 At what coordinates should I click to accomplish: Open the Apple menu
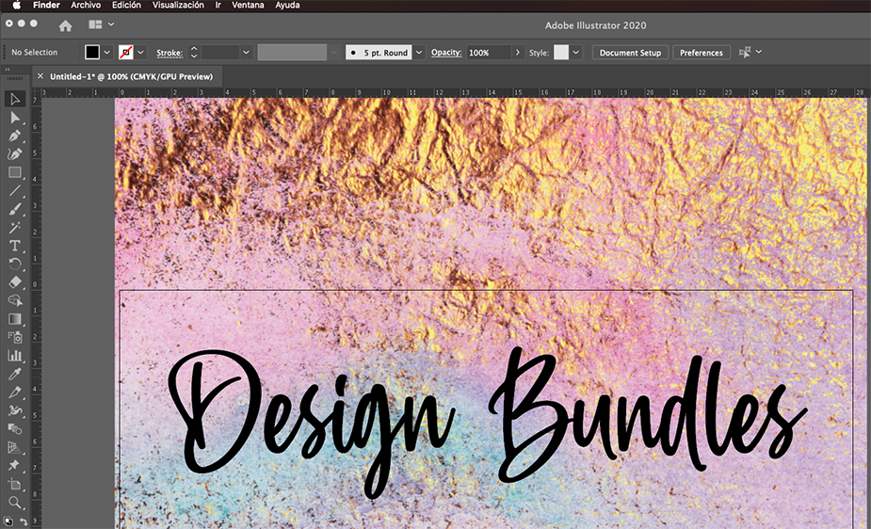coord(17,6)
